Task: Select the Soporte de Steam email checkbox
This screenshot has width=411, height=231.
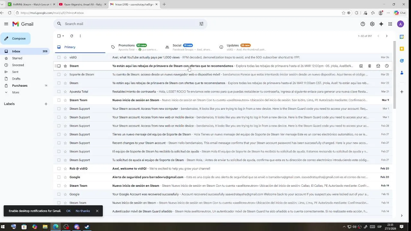Action: pyautogui.click(x=59, y=74)
